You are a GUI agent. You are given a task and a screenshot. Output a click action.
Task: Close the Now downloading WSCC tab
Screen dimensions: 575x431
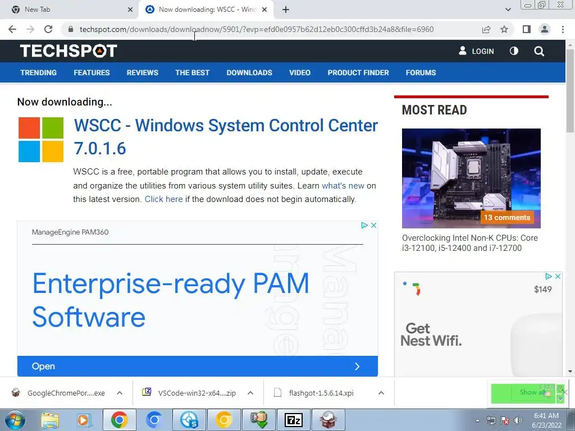[264, 10]
